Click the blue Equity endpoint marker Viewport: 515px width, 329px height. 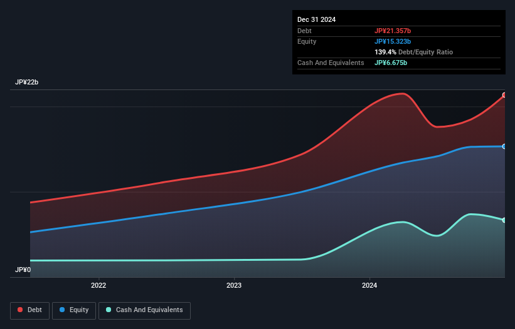pyautogui.click(x=504, y=146)
